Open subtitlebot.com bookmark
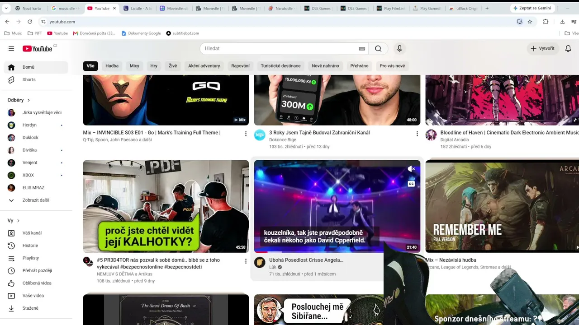 [183, 33]
